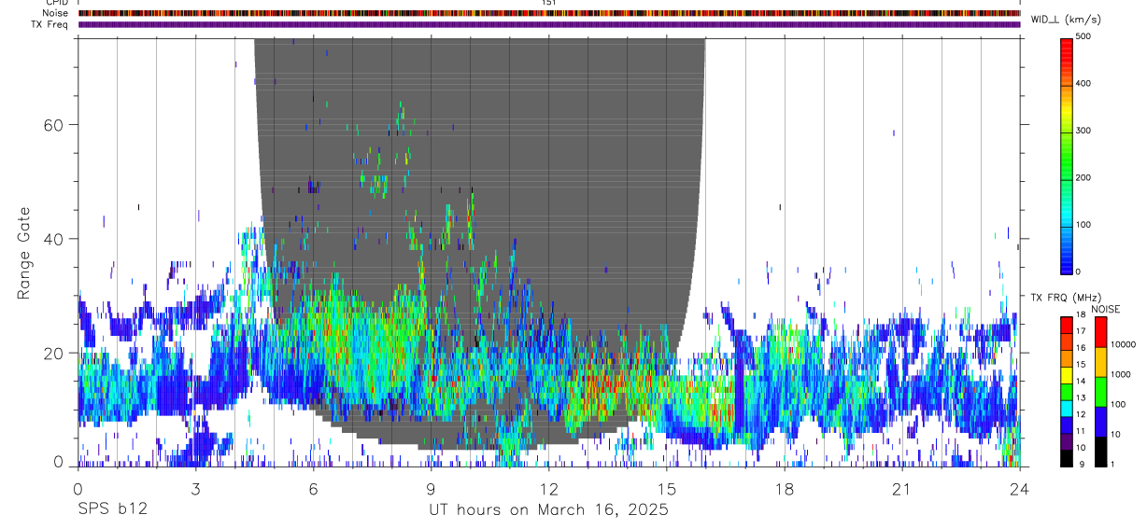Click the TX FRQ frequency color bar
The image size is (1147, 529).
tap(1067, 392)
